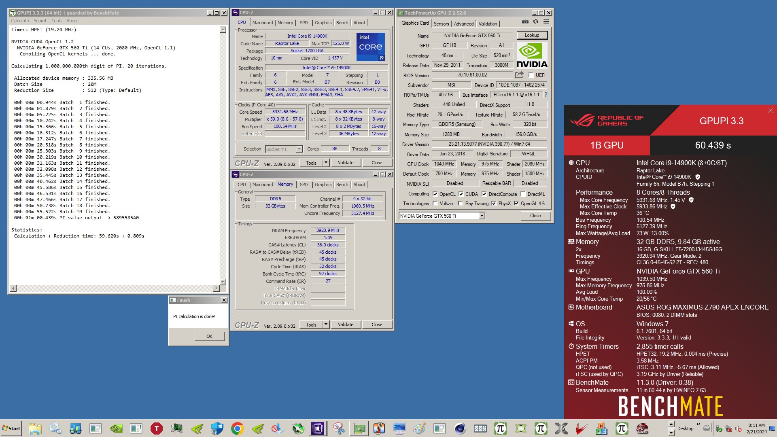Open the GPU-Z hamburger menu icon
This screenshot has height=437, width=777.
[x=546, y=22]
